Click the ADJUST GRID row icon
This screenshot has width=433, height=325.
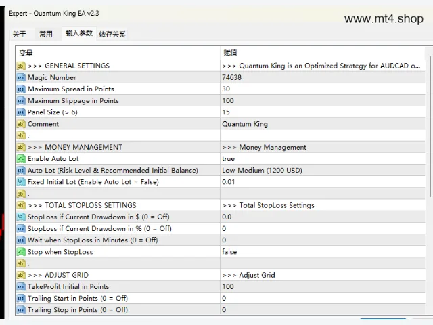[21, 275]
